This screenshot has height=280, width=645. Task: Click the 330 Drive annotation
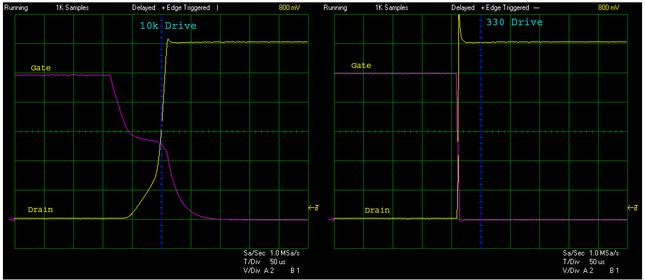514,23
